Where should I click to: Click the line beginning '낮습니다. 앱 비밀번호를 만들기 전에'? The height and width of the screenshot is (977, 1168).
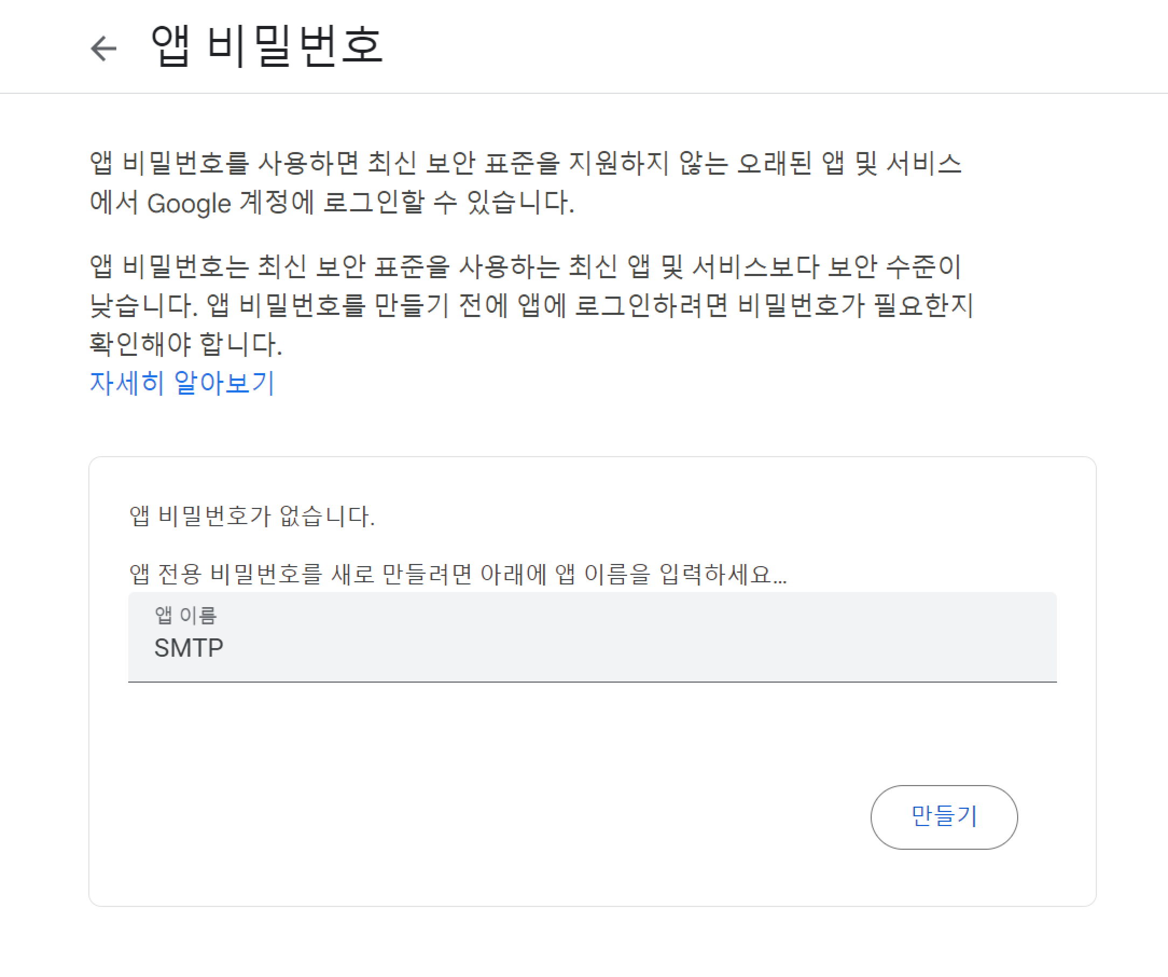(531, 306)
